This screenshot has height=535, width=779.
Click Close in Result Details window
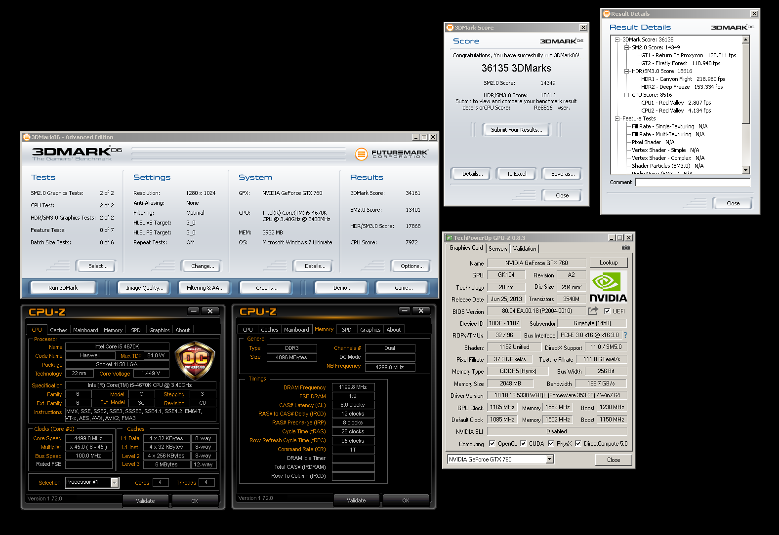point(733,203)
